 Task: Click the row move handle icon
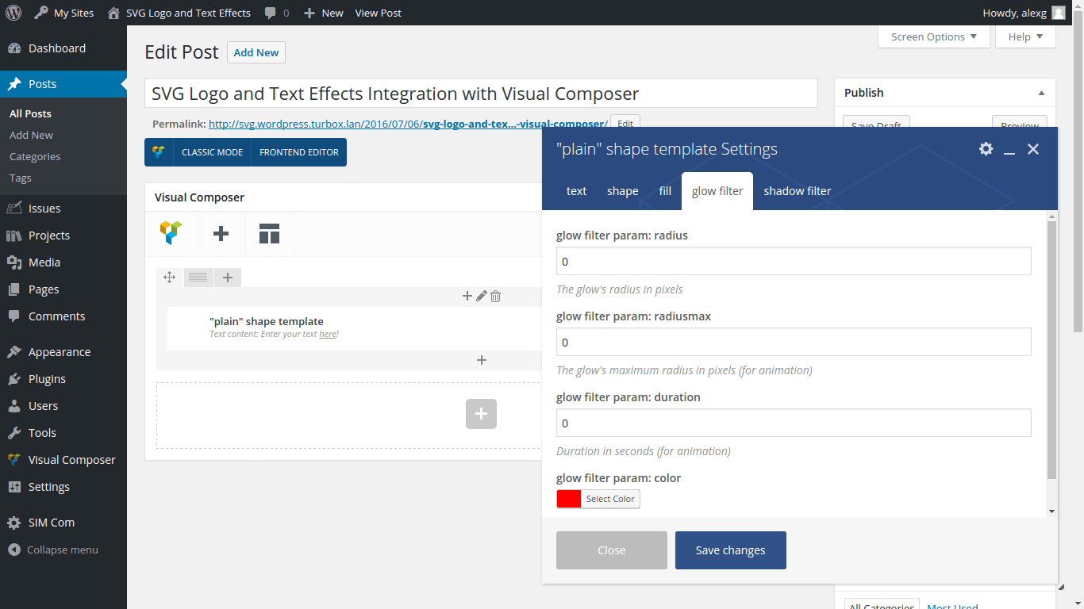[x=169, y=277]
